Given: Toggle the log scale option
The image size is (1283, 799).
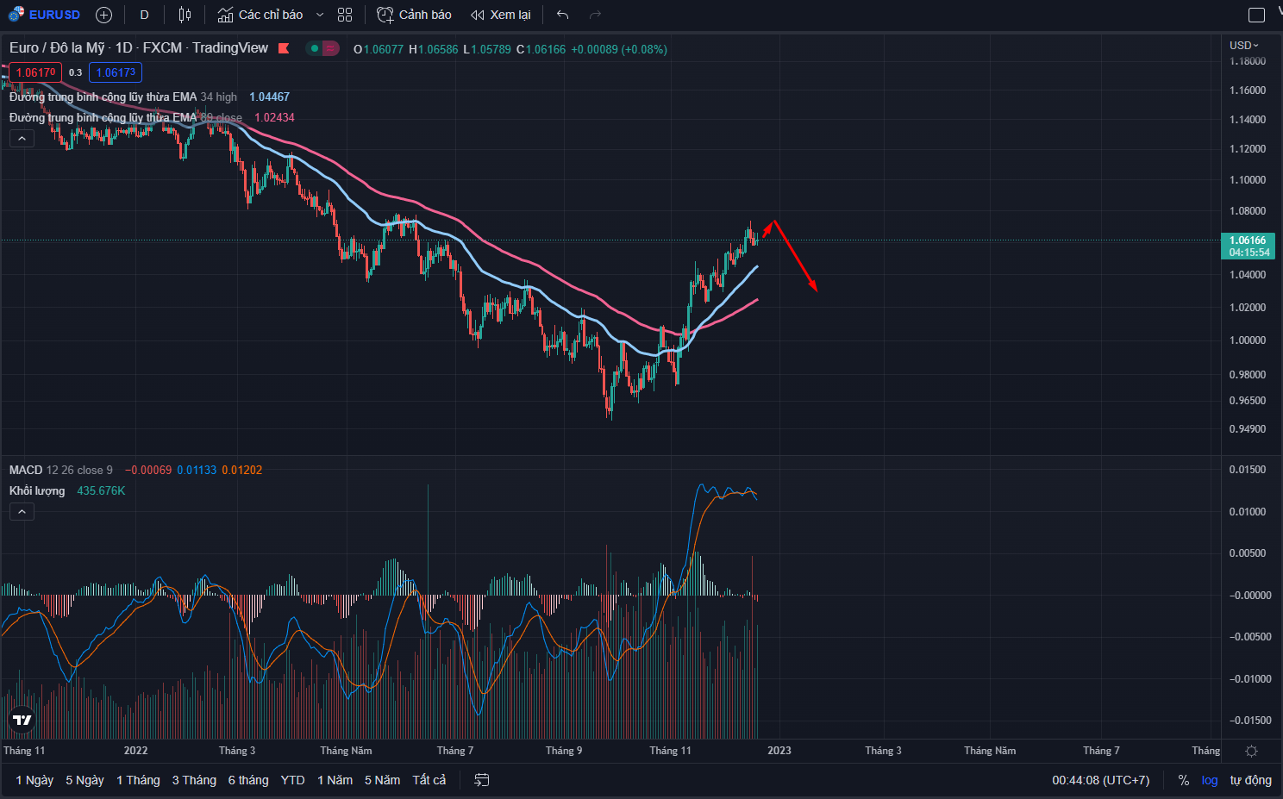Looking at the screenshot, I should 1210,780.
